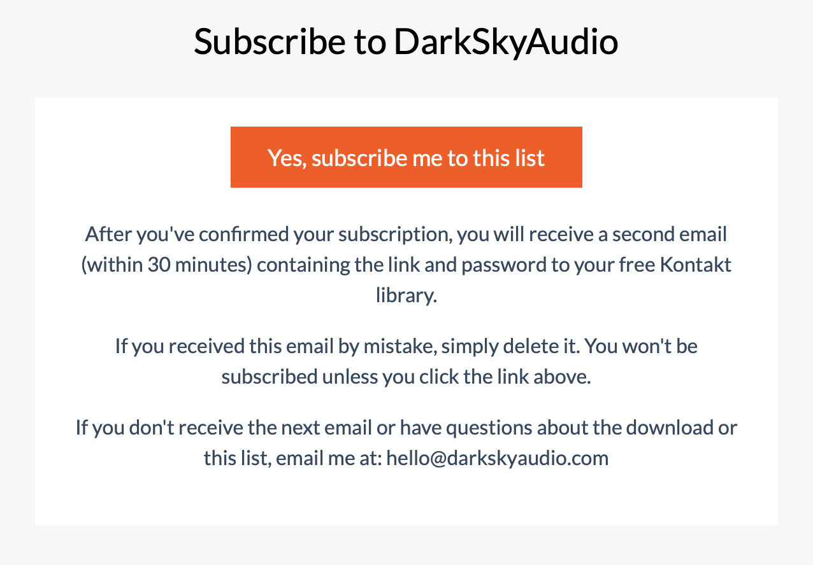This screenshot has width=813, height=565.
Task: Click the orange subscribe confirmation button
Action: point(406,157)
